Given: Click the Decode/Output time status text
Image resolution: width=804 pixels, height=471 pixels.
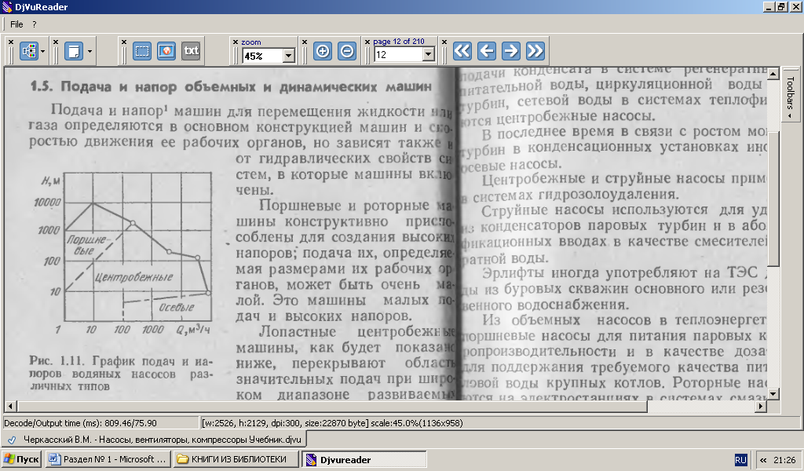Looking at the screenshot, I should 80,423.
